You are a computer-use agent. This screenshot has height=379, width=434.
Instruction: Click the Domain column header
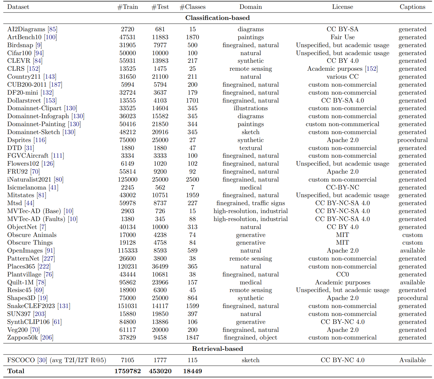click(251, 7)
